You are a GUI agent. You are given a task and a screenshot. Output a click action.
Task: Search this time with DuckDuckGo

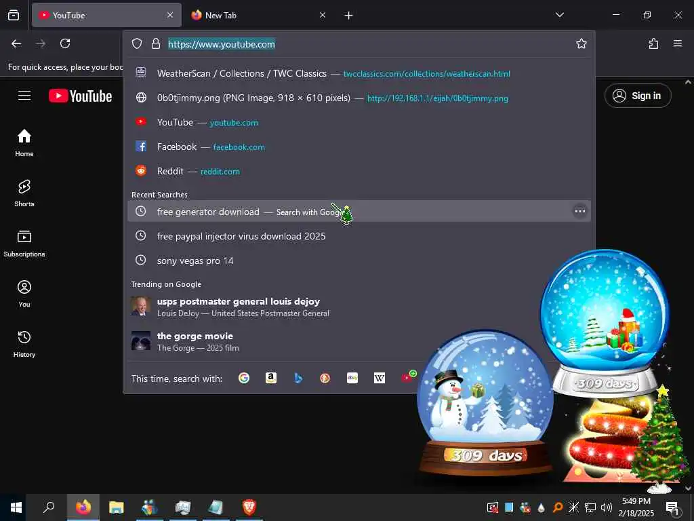click(x=325, y=378)
